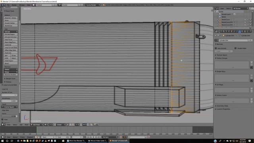Open the Material properties tab
Screen dimensions: 254x143
tap(242, 31)
